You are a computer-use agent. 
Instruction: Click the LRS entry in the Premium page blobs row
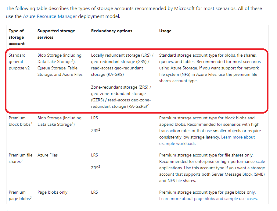(94, 192)
